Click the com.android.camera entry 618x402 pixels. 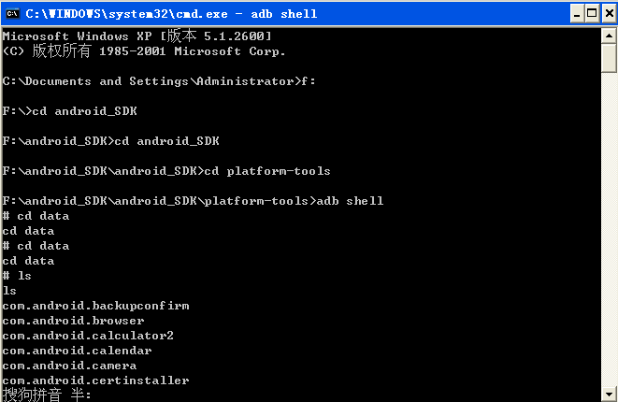(x=69, y=366)
